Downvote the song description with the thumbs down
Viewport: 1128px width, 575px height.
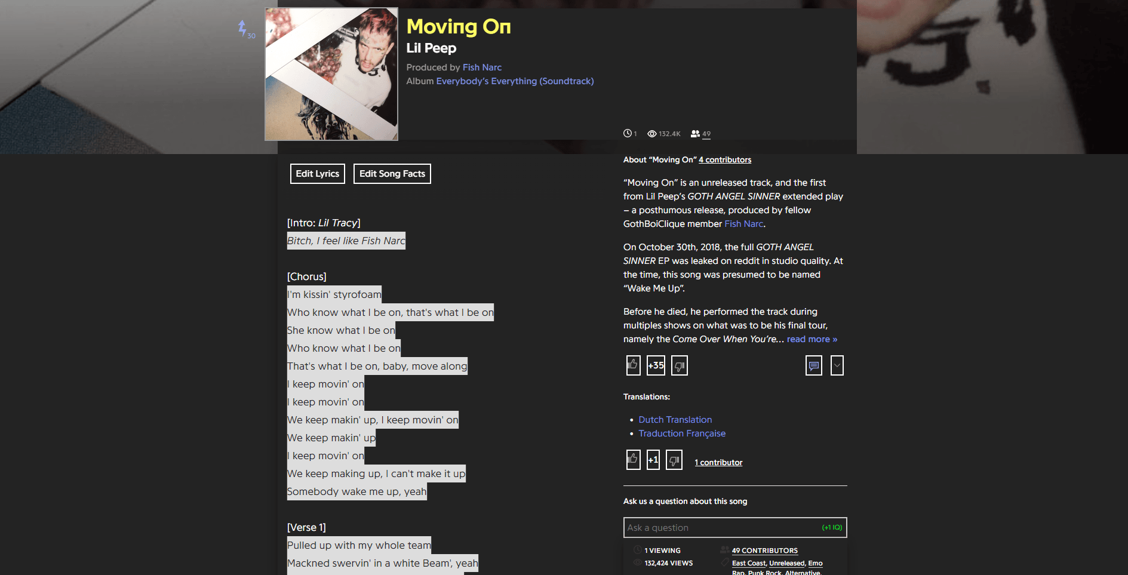point(680,365)
